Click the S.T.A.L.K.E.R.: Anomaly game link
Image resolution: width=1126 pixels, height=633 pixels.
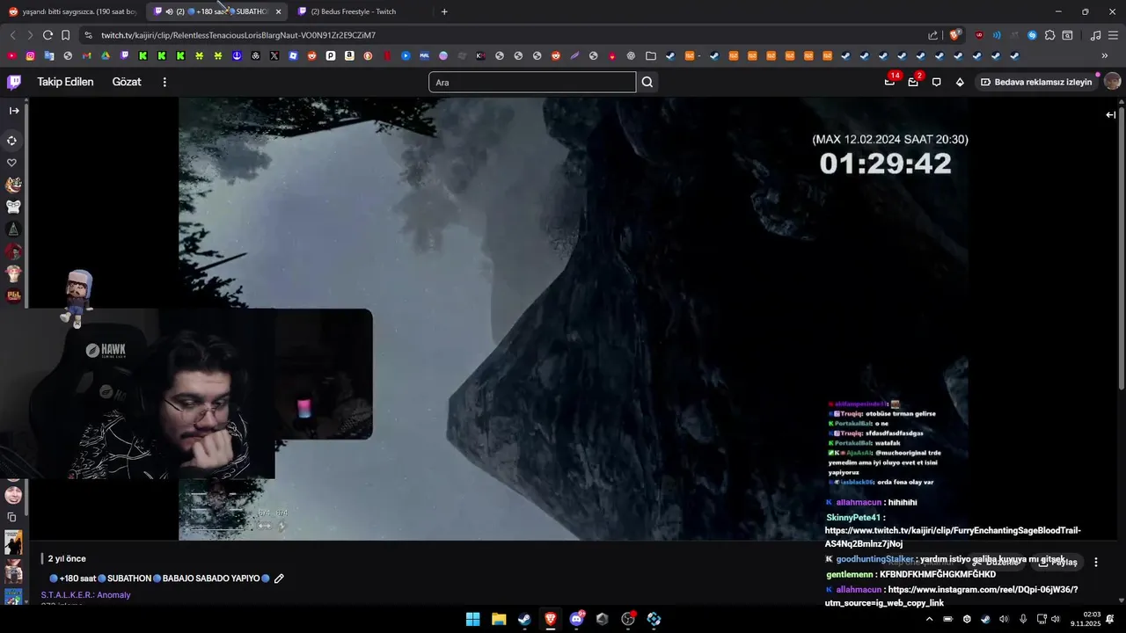click(x=85, y=595)
